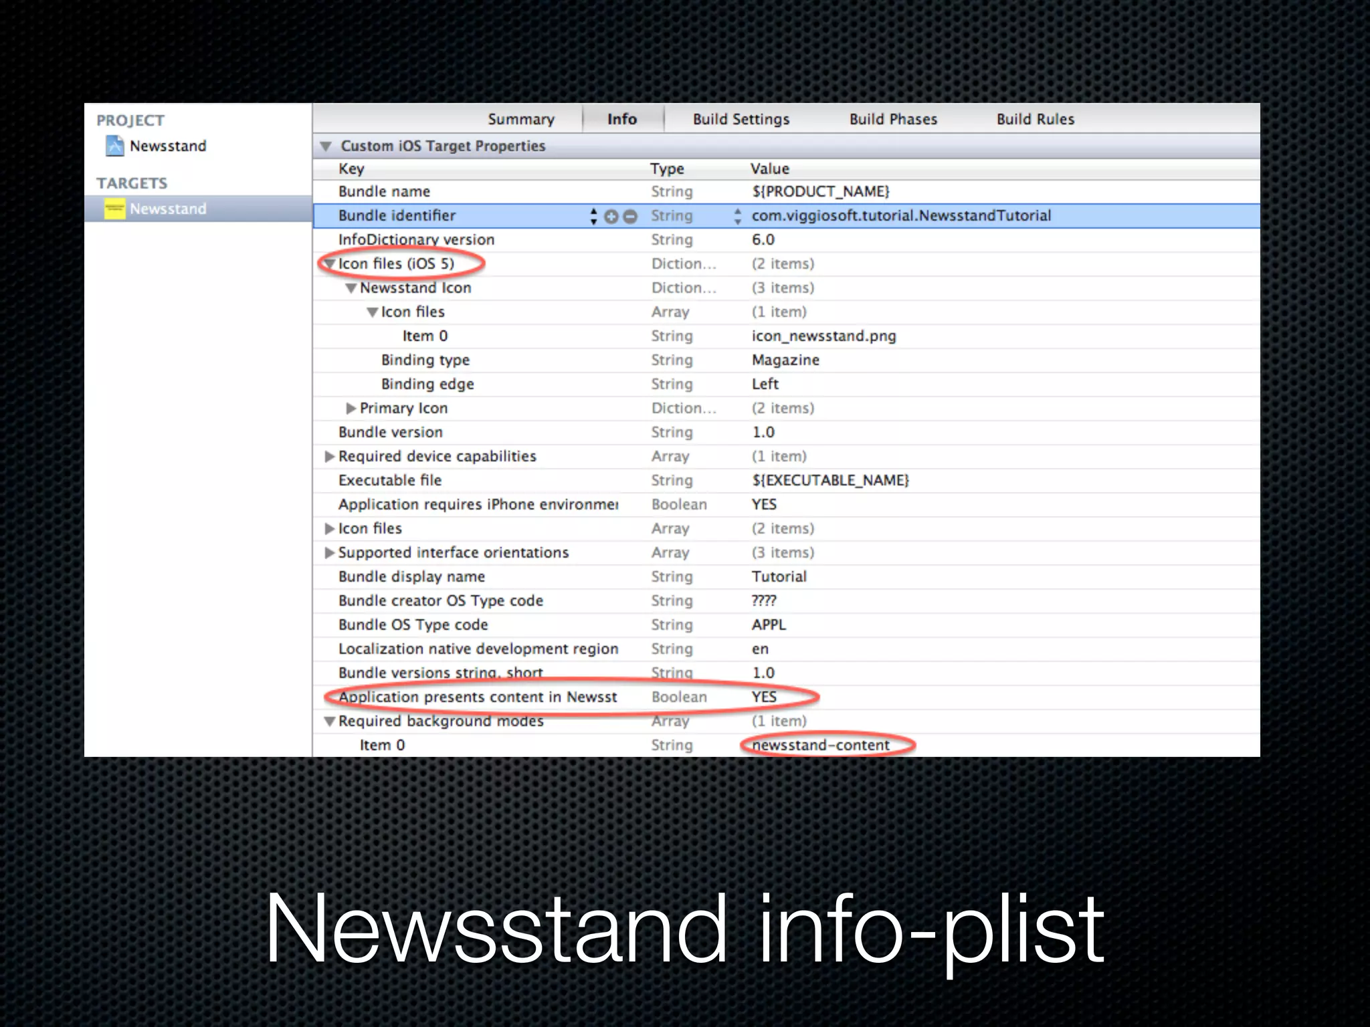This screenshot has height=1027, width=1370.
Task: Select Newsstand under PROJECT
Action: coord(168,146)
